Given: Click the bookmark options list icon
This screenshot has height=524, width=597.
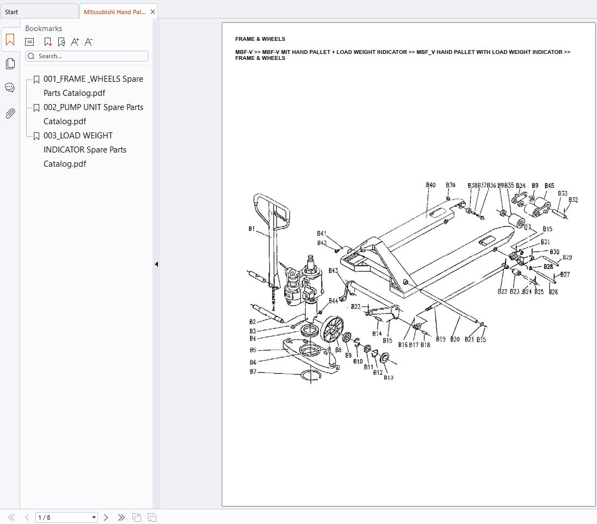Looking at the screenshot, I should (x=29, y=42).
